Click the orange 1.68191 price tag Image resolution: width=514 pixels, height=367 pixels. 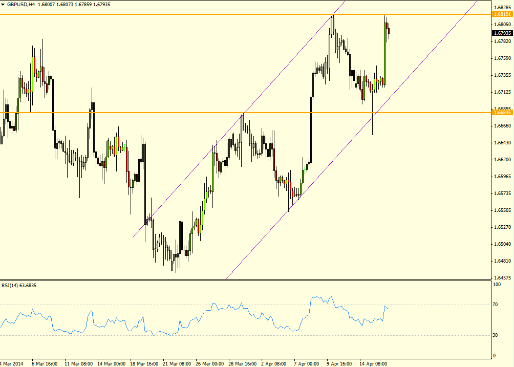[502, 14]
